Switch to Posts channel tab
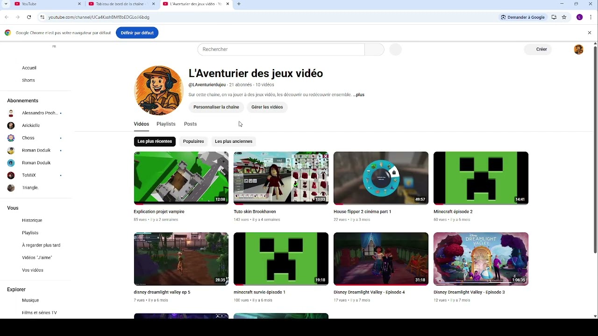Viewport: 598px width, 336px height. coord(190,124)
